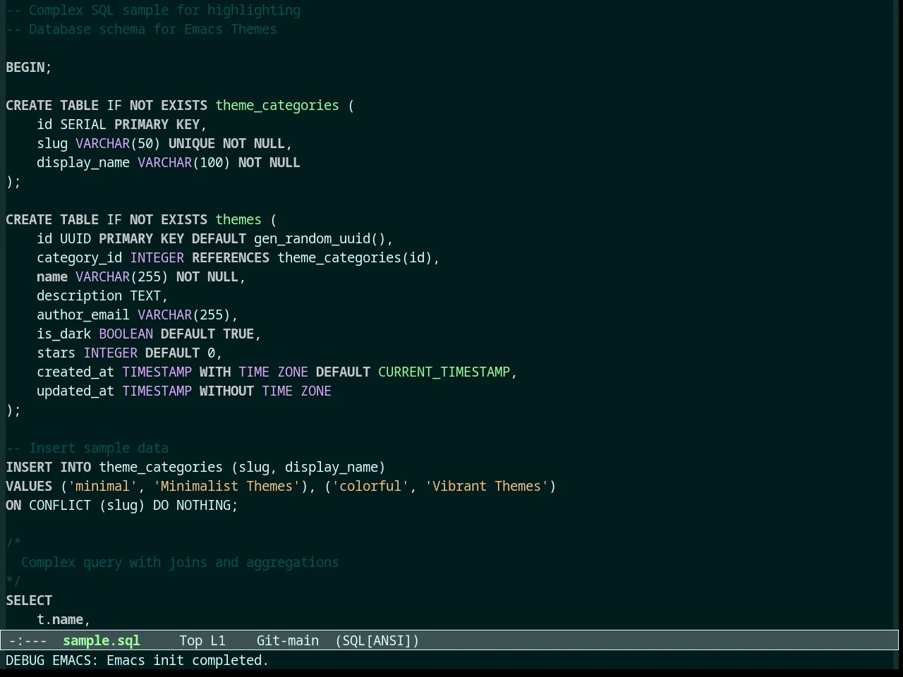903x677 pixels.
Task: Click the Top L1 position indicator
Action: [x=202, y=641]
